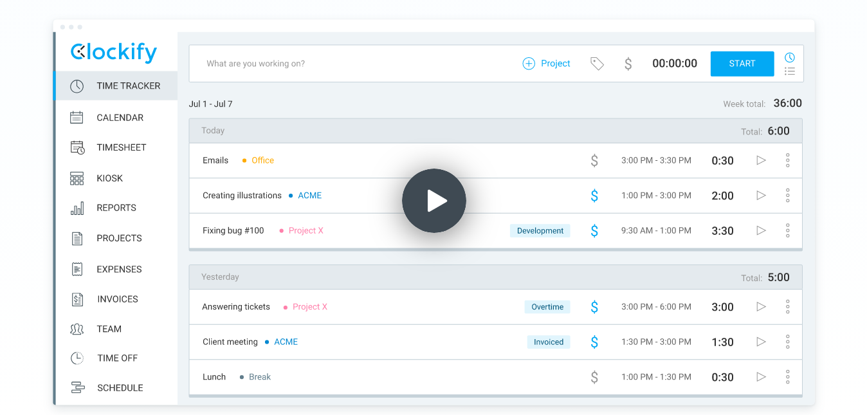This screenshot has width=867, height=415.
Task: Open Expenses label in sidebar
Action: tap(120, 269)
